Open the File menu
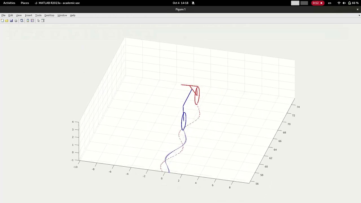 click(x=3, y=15)
